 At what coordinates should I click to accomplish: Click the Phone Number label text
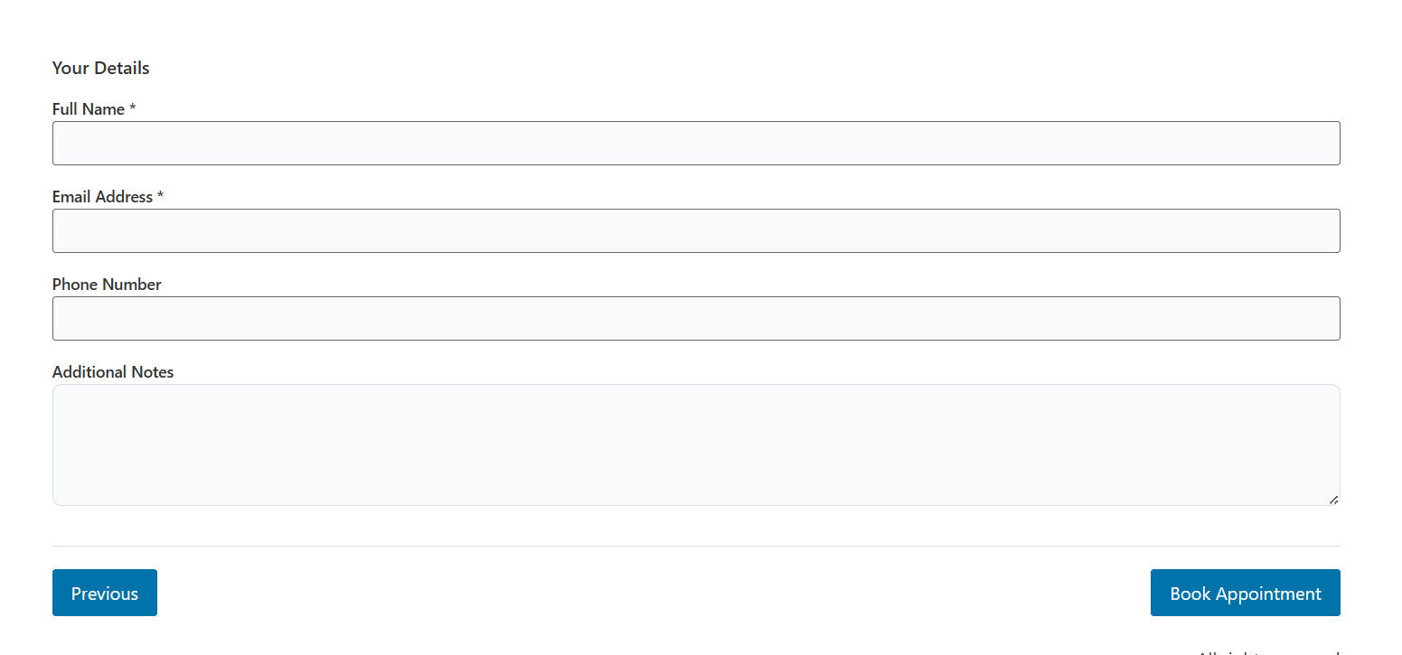tap(107, 284)
